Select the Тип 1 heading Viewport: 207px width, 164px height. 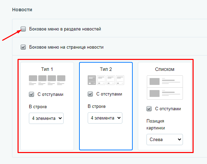[x=47, y=69]
